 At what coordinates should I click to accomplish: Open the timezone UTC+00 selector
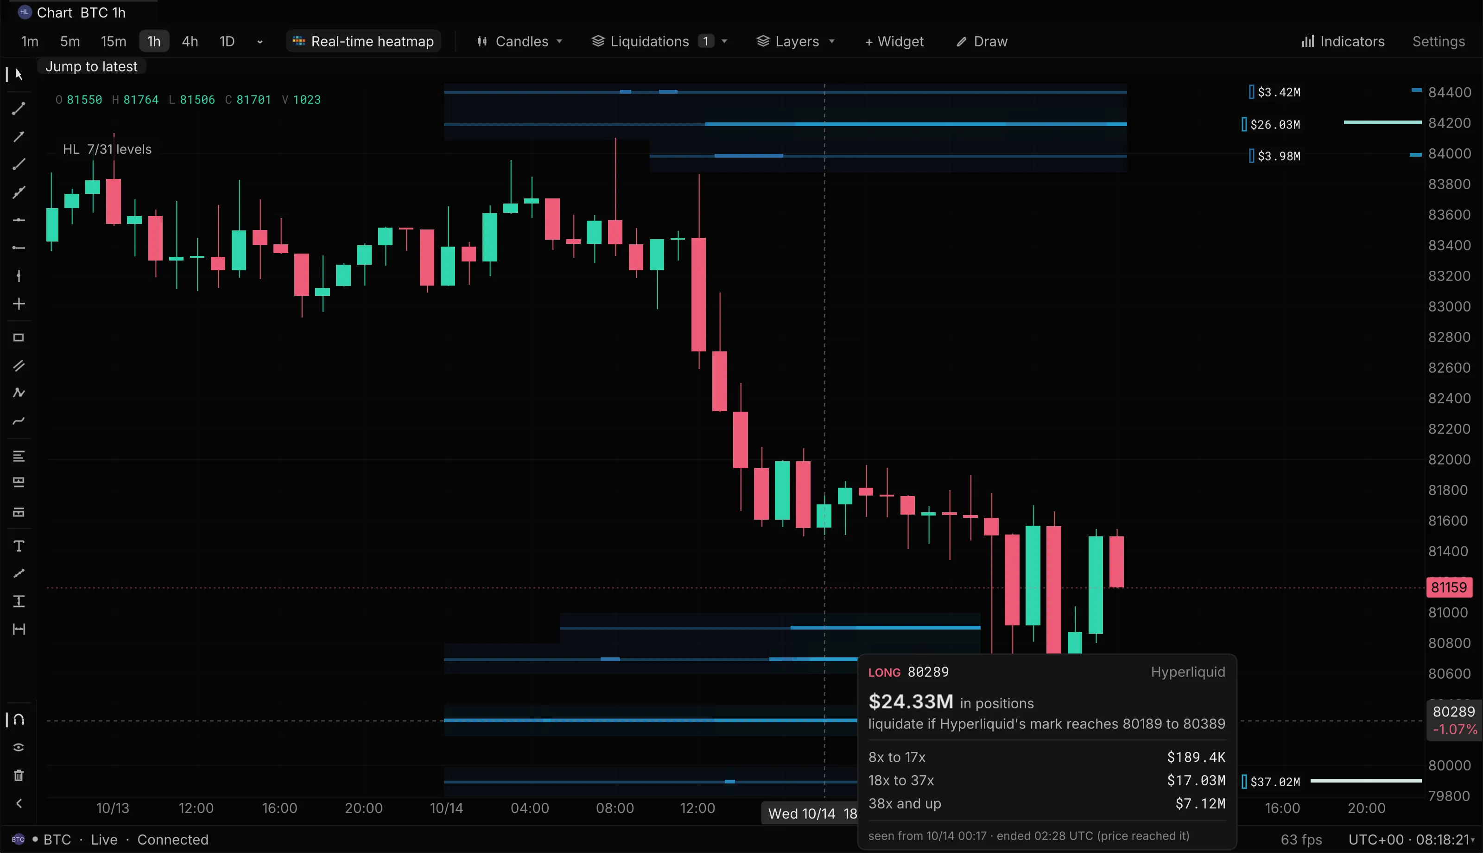(x=1412, y=840)
